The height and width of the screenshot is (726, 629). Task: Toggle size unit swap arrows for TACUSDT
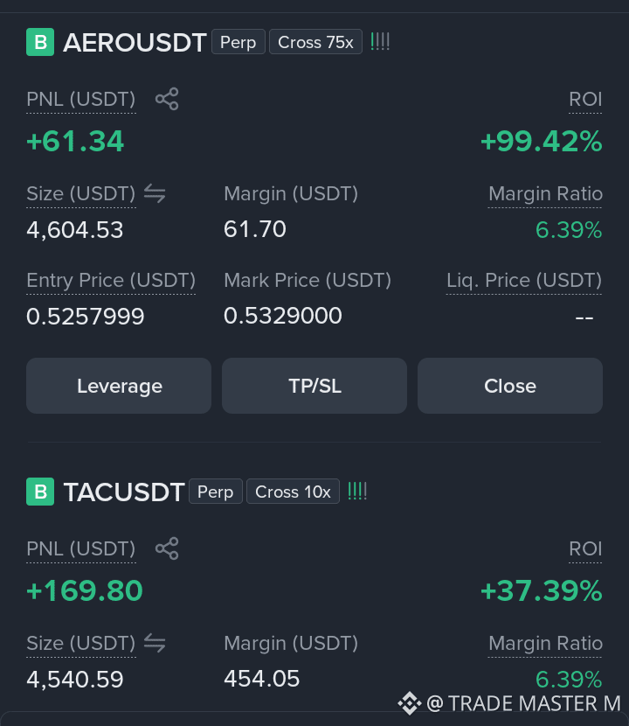click(x=155, y=643)
